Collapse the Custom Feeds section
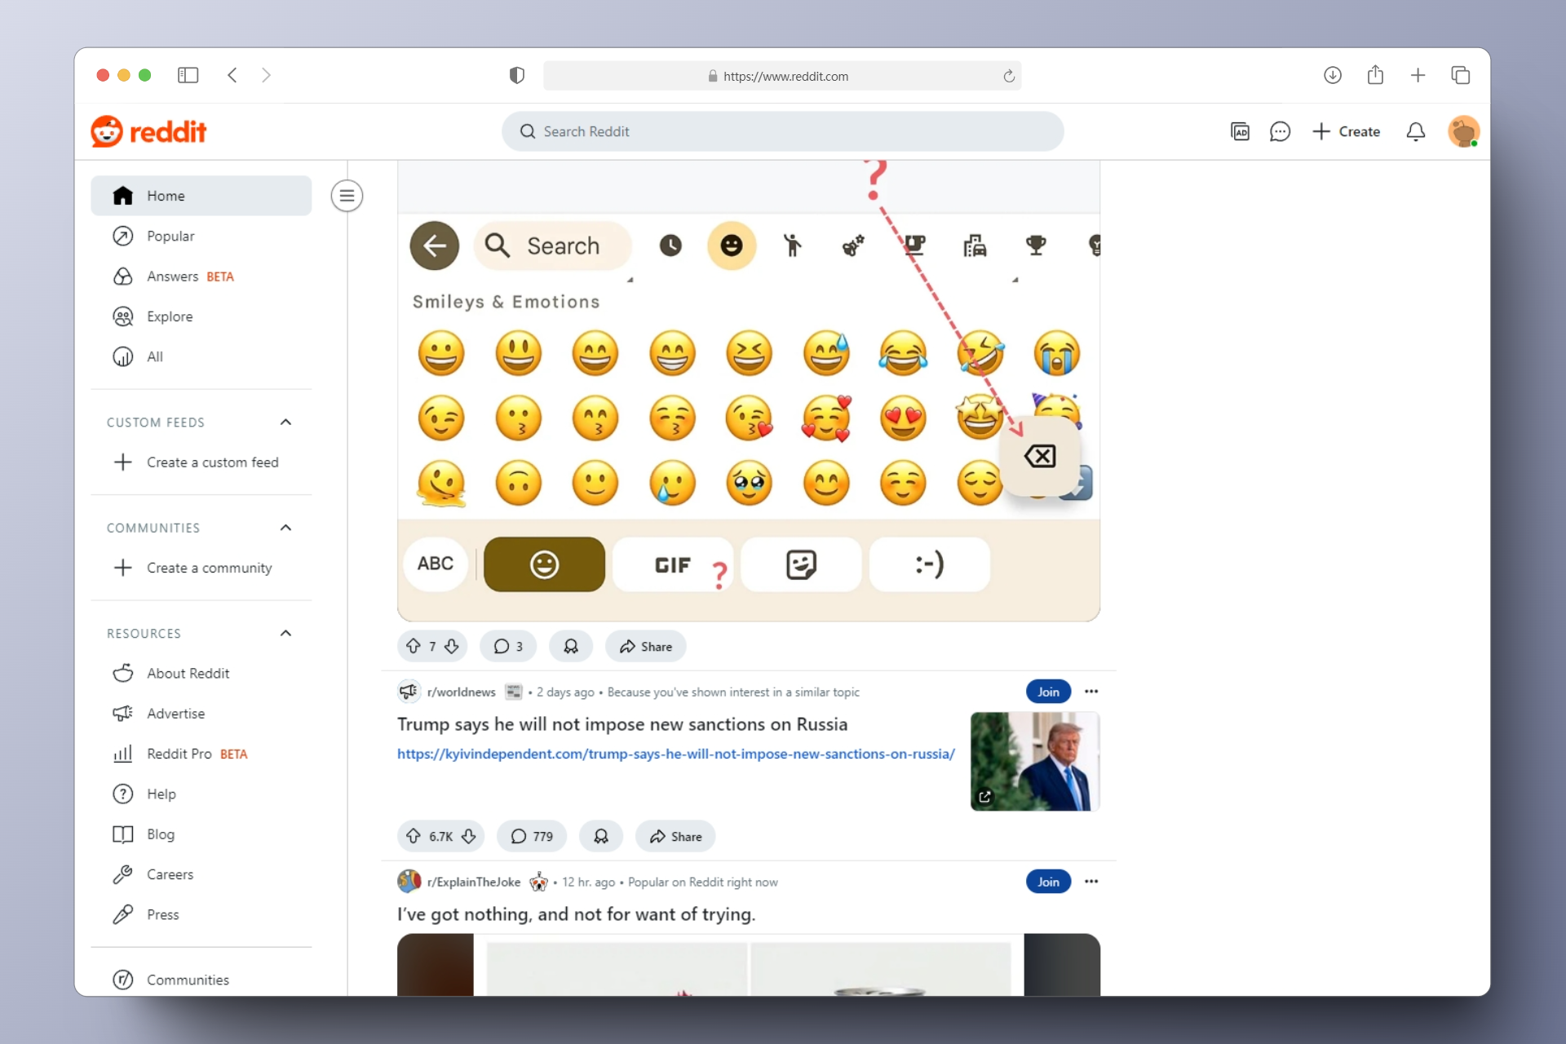Viewport: 1566px width, 1044px height. [285, 422]
